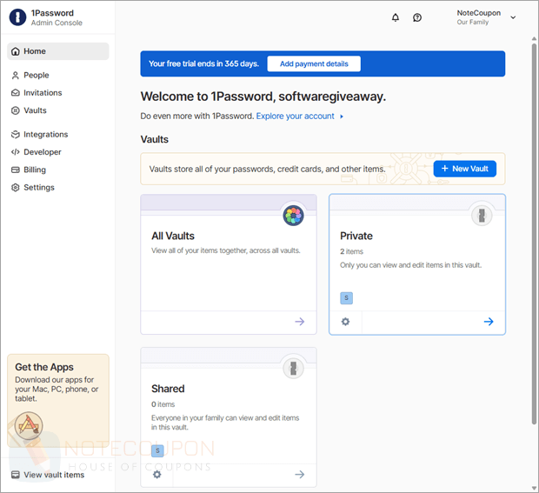Click the App Store icon in Get the Apps
Viewport: 539px width, 493px height.
[29, 426]
